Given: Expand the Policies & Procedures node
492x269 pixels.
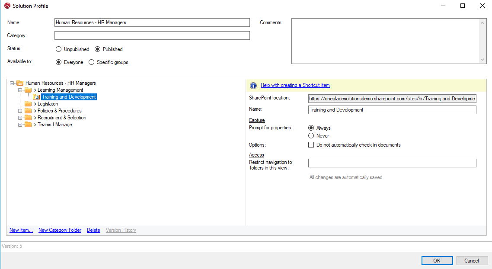Looking at the screenshot, I should [x=20, y=111].
